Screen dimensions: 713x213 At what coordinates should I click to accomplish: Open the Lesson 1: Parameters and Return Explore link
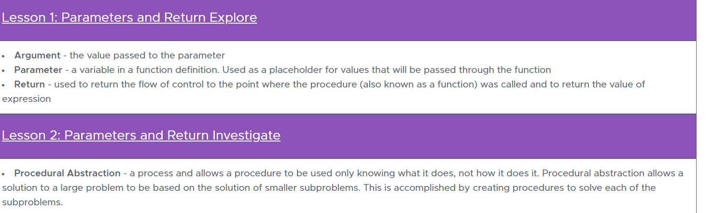coord(129,18)
